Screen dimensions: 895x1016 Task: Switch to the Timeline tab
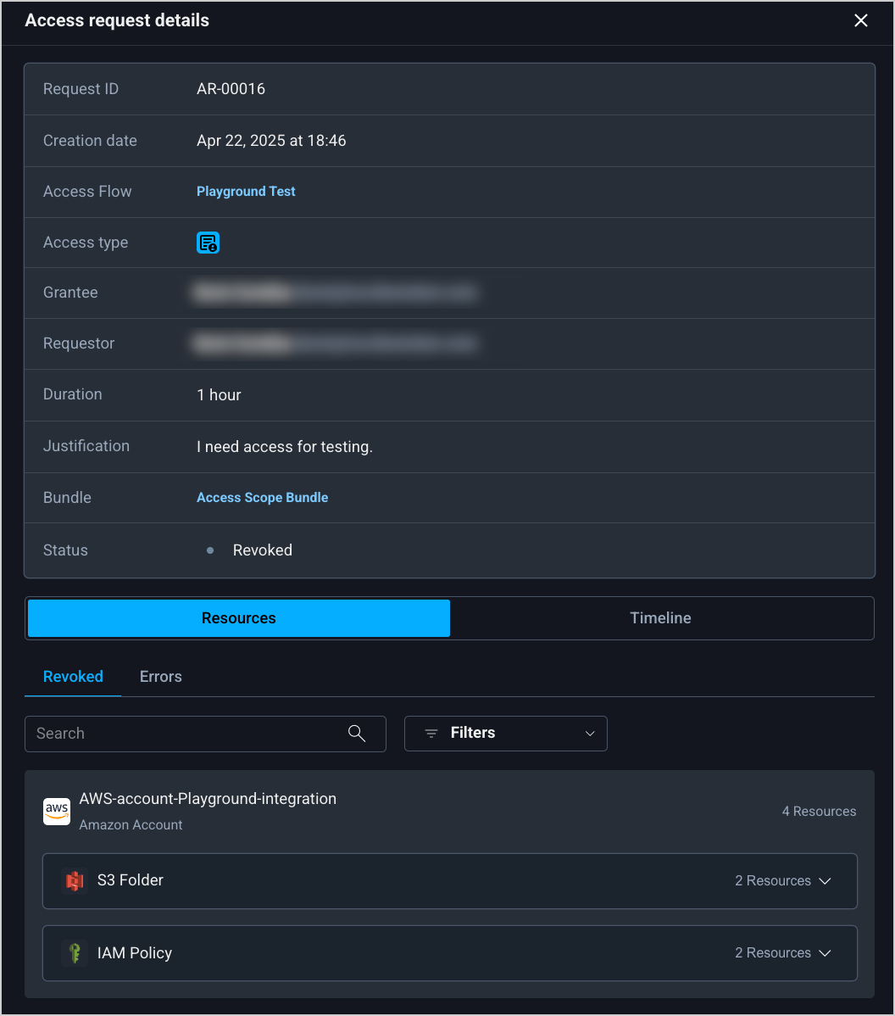tap(661, 618)
